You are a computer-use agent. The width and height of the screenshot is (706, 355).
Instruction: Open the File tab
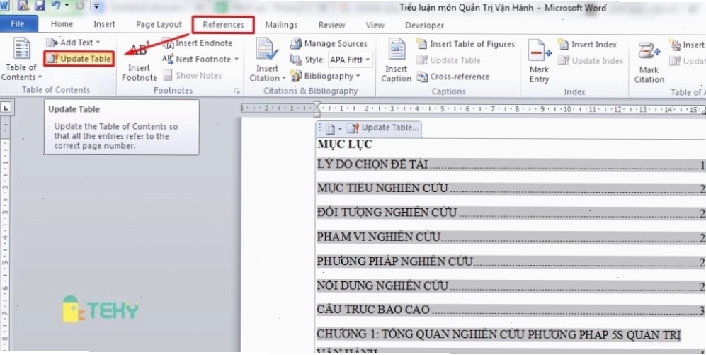[18, 24]
